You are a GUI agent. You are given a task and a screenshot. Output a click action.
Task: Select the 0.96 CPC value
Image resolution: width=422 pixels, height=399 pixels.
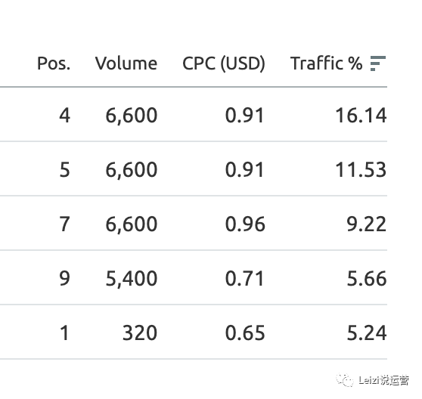point(245,224)
